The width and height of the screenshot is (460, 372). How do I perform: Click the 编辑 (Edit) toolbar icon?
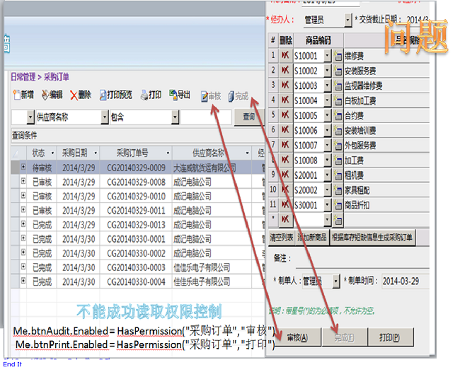tap(52, 95)
